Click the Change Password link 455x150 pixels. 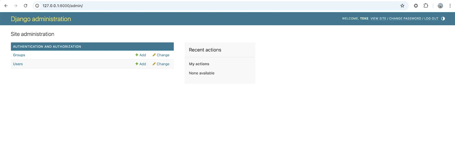405,18
